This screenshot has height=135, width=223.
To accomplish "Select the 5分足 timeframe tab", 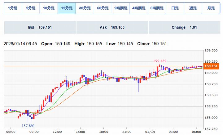I will click(x=31, y=8).
